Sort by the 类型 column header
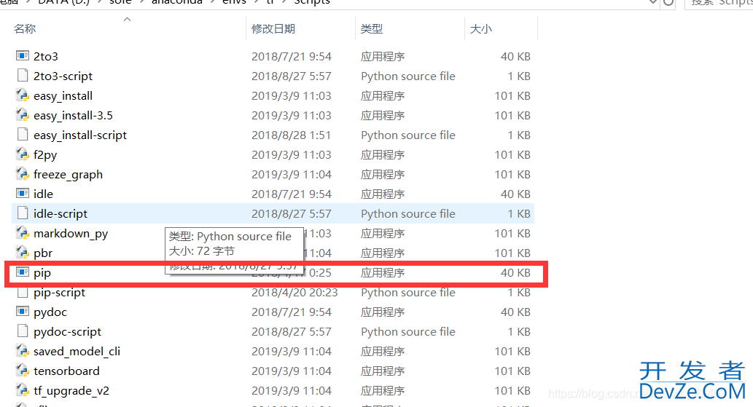The height and width of the screenshot is (407, 753). pyautogui.click(x=372, y=29)
